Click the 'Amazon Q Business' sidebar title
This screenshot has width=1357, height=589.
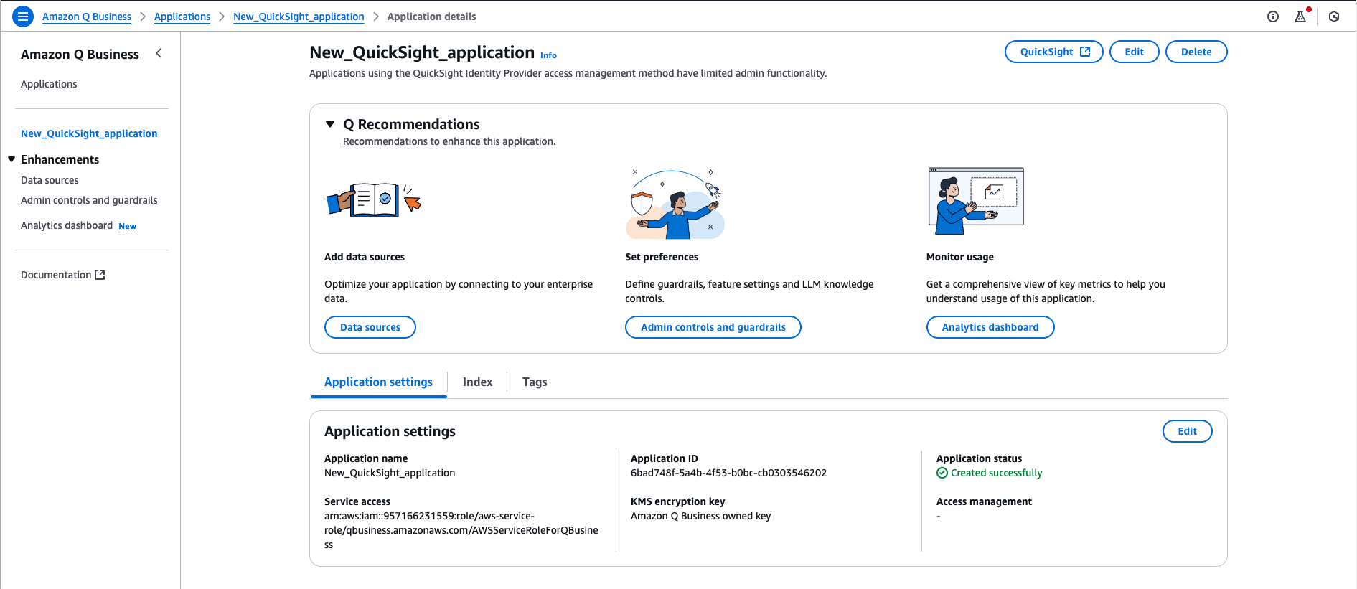(80, 54)
